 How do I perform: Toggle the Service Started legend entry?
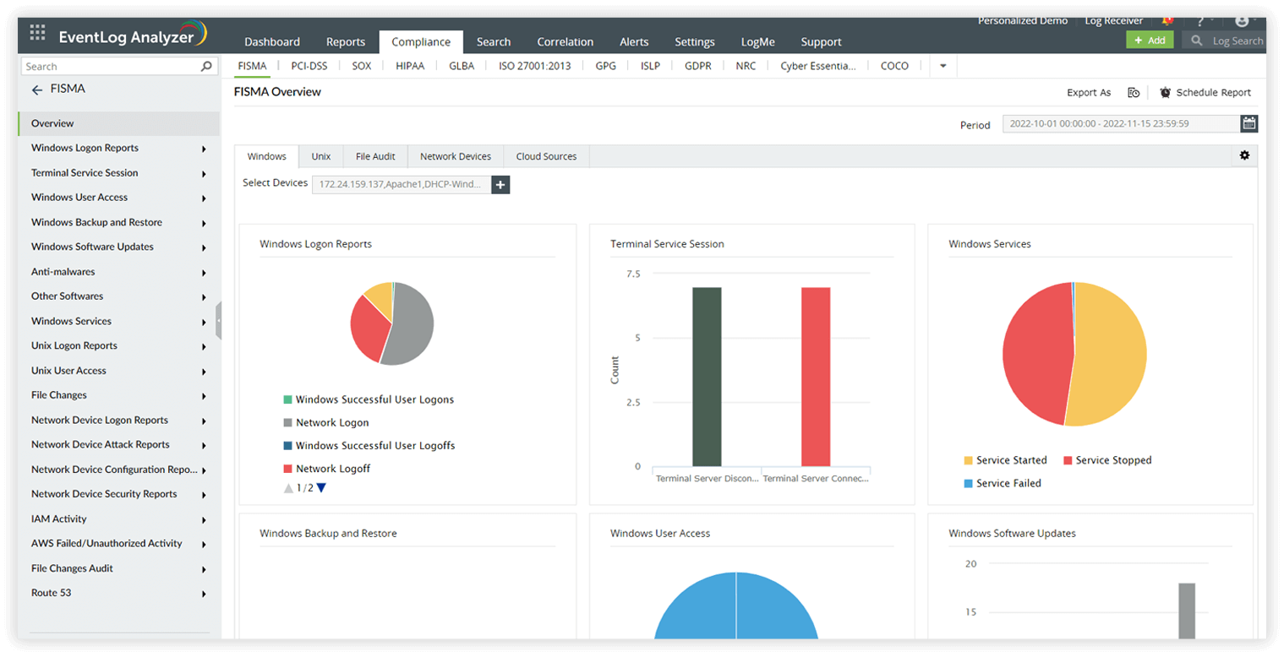tap(1005, 460)
